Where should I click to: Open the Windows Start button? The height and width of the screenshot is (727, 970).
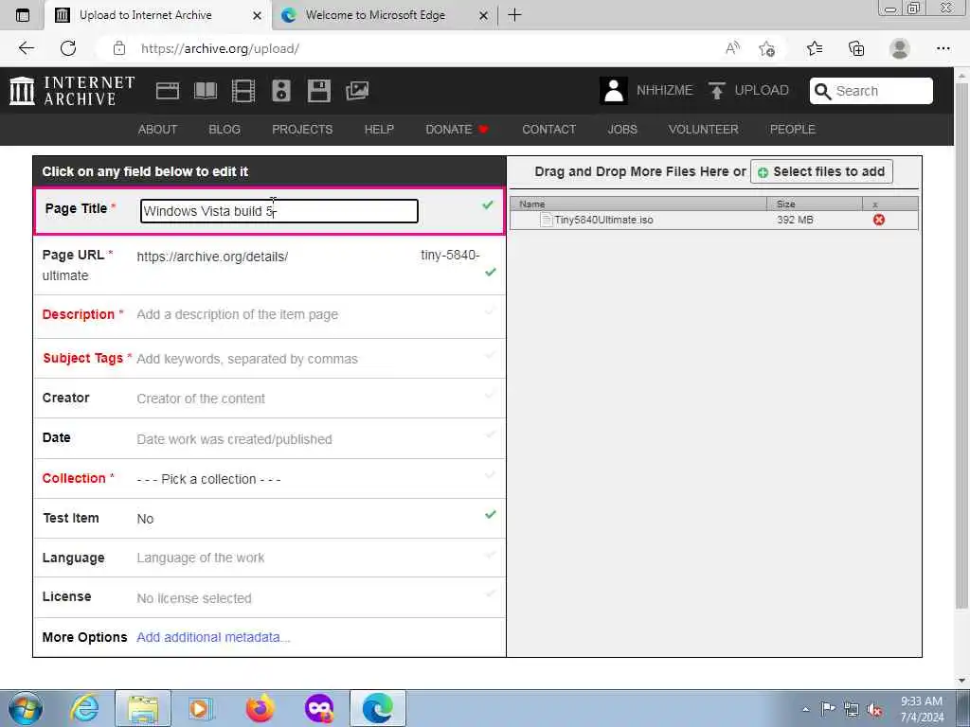pyautogui.click(x=26, y=708)
